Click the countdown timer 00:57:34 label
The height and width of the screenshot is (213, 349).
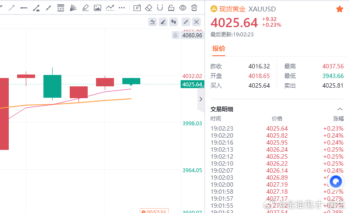coord(154,211)
